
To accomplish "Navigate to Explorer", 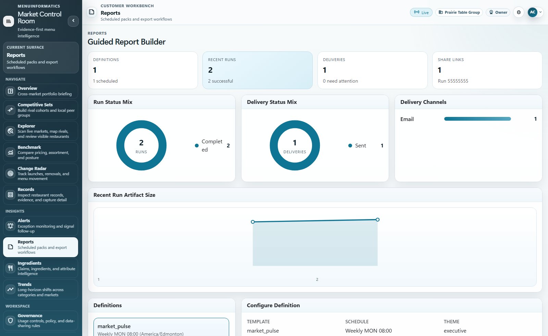I will (x=40, y=131).
